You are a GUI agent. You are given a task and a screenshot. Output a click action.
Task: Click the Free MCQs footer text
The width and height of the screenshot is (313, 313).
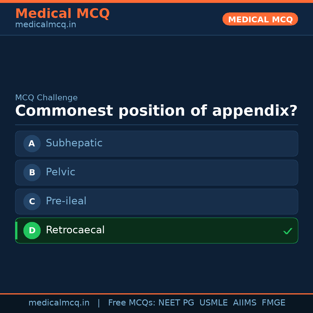pos(132,303)
